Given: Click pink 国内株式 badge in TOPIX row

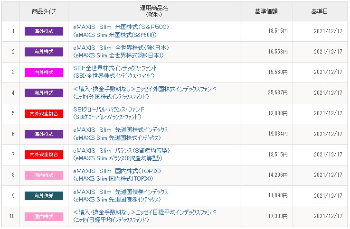Looking at the screenshot, I should tap(44, 175).
